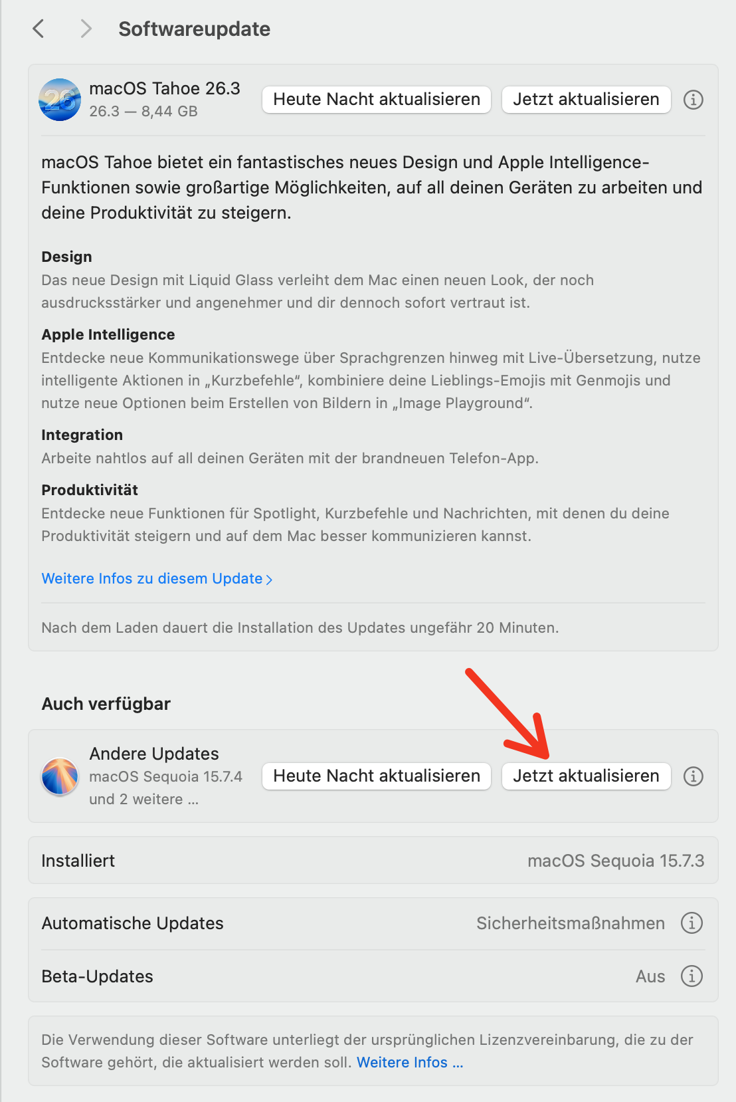Screen dimensions: 736x1102
Task: Click Jetzt aktualisieren for Andere Updates
Action: (586, 776)
